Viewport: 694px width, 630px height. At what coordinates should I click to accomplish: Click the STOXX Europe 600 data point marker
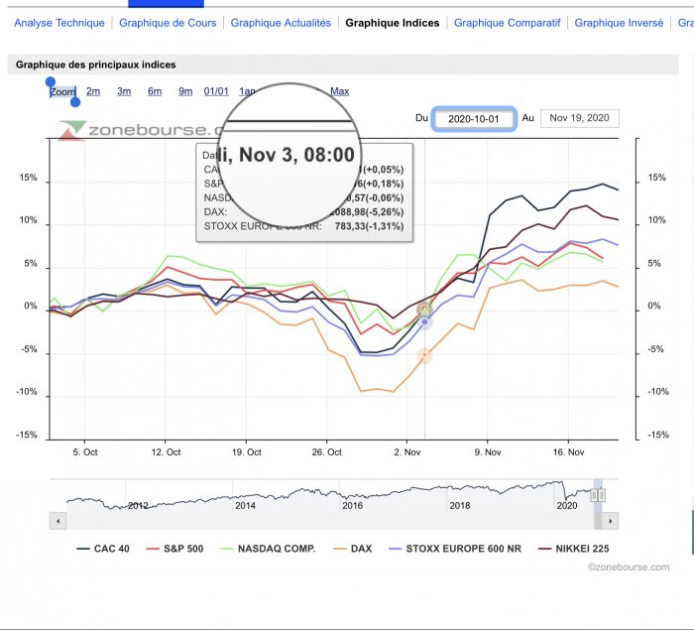424,322
